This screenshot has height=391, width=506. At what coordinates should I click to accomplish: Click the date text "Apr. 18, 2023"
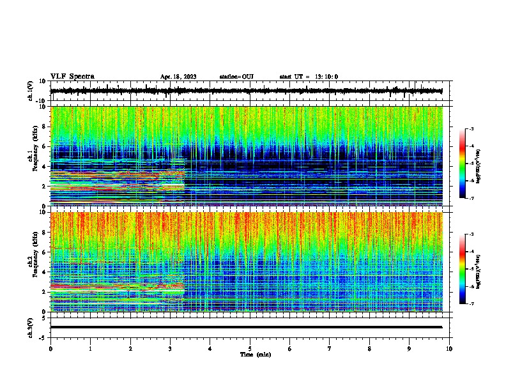178,77
